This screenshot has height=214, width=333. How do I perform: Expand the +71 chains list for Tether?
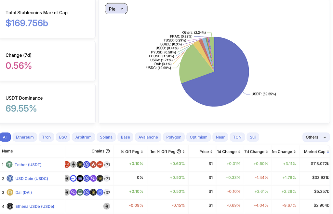107,165
